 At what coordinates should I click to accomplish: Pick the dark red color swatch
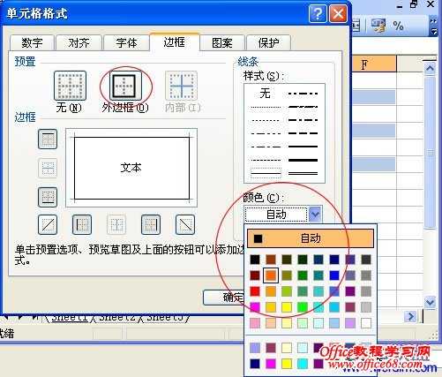coord(255,275)
